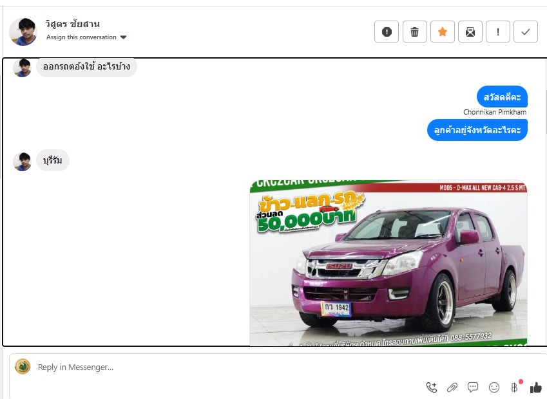Viewport: 547px width, 399px height.
Task: Open emoji picker smiley icon
Action: (494, 387)
